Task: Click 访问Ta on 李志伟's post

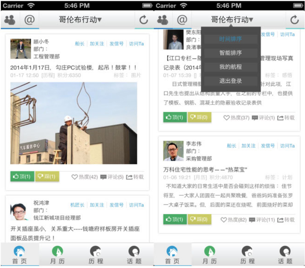Action: (287, 146)
